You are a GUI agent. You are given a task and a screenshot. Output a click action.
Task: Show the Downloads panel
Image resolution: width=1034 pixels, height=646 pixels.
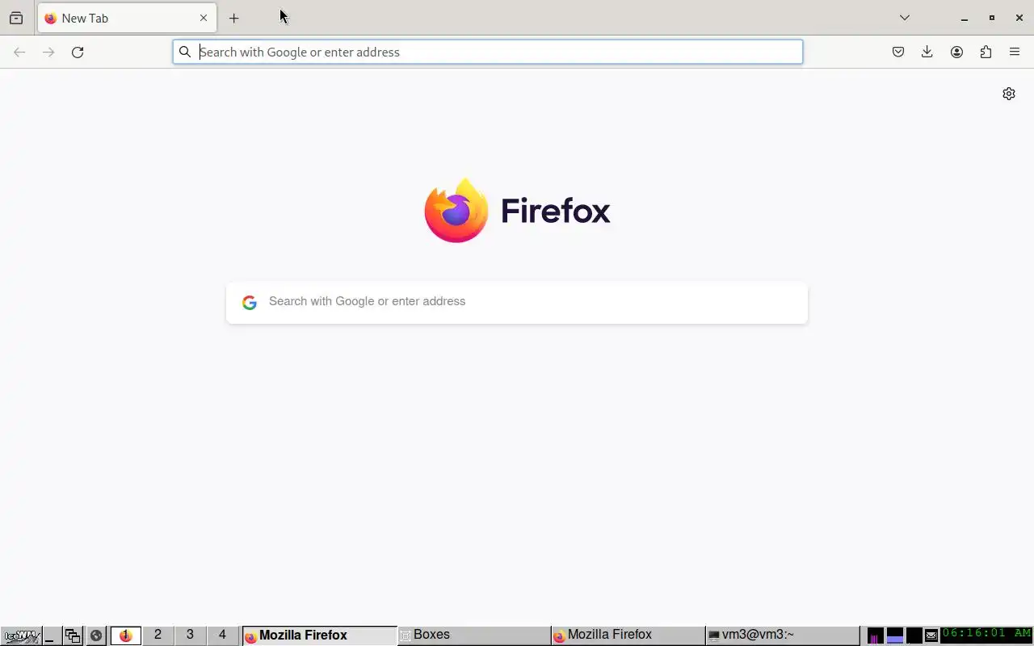[927, 52]
